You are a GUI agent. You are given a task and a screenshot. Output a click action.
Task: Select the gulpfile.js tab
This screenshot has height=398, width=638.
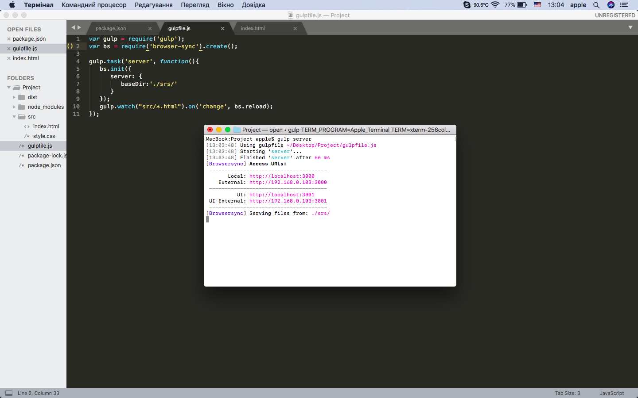(179, 28)
